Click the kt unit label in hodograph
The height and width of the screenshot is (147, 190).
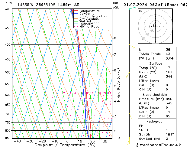point(140,11)
